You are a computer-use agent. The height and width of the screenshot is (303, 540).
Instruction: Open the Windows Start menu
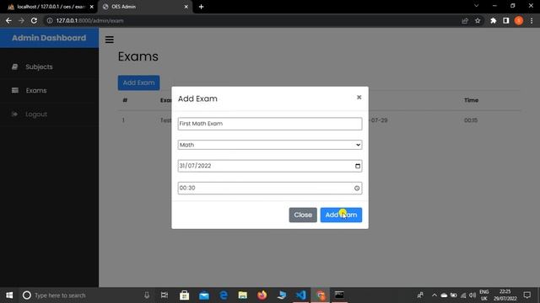click(x=9, y=295)
